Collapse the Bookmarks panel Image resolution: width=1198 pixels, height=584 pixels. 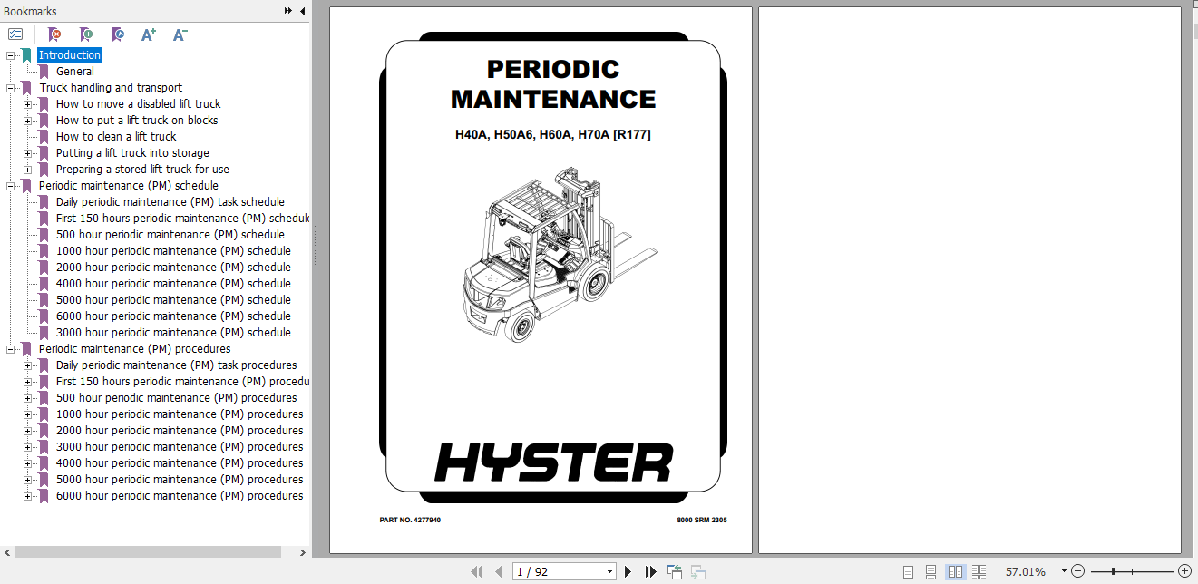tap(302, 11)
